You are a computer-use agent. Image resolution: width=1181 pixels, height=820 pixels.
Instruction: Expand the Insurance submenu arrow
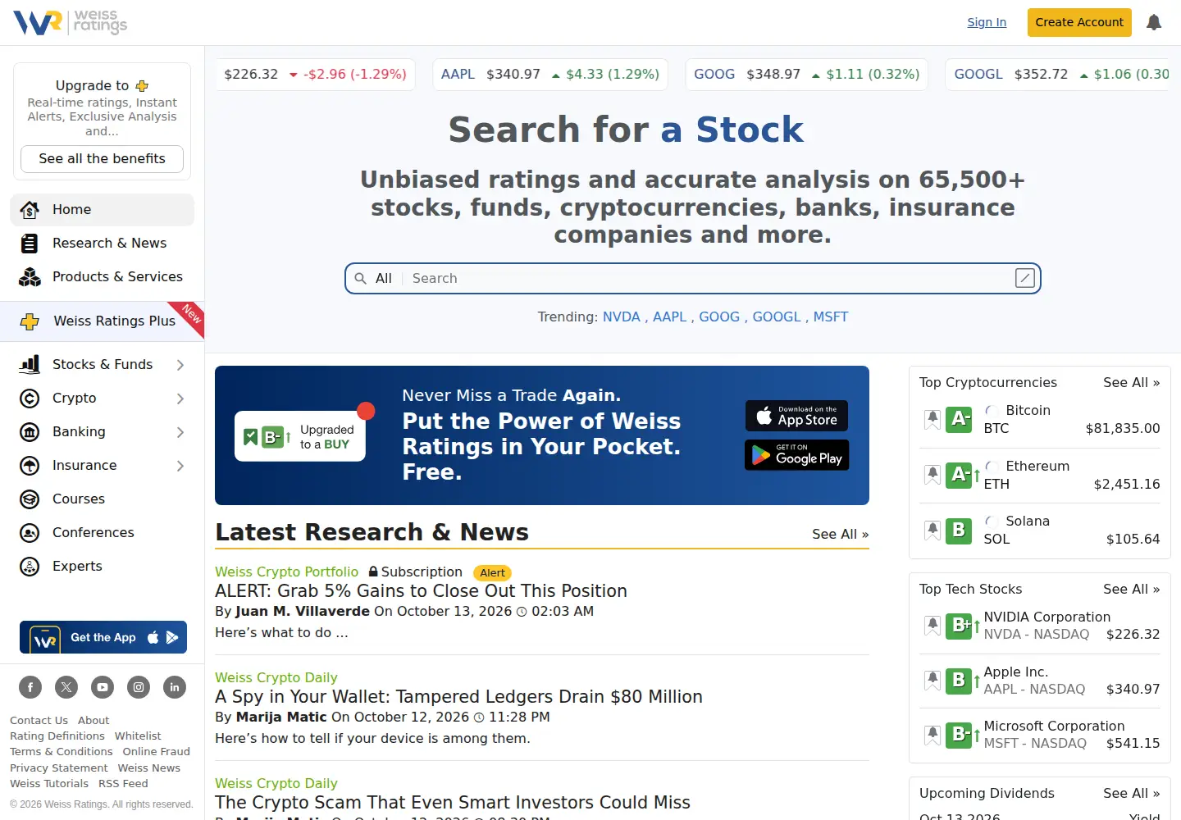[180, 466]
